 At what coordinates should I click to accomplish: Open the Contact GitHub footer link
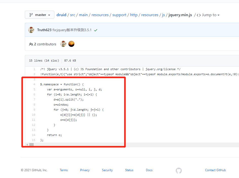point(215,170)
